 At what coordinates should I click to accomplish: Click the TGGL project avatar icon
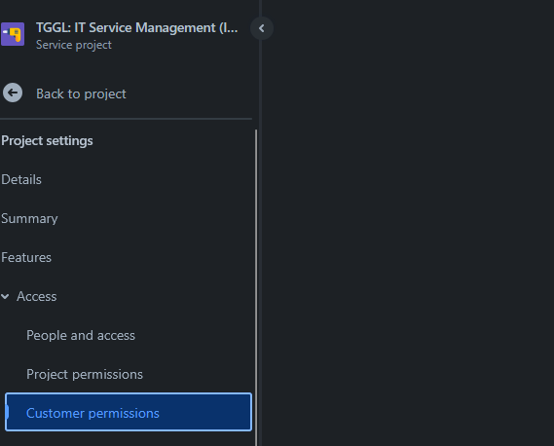pyautogui.click(x=13, y=34)
